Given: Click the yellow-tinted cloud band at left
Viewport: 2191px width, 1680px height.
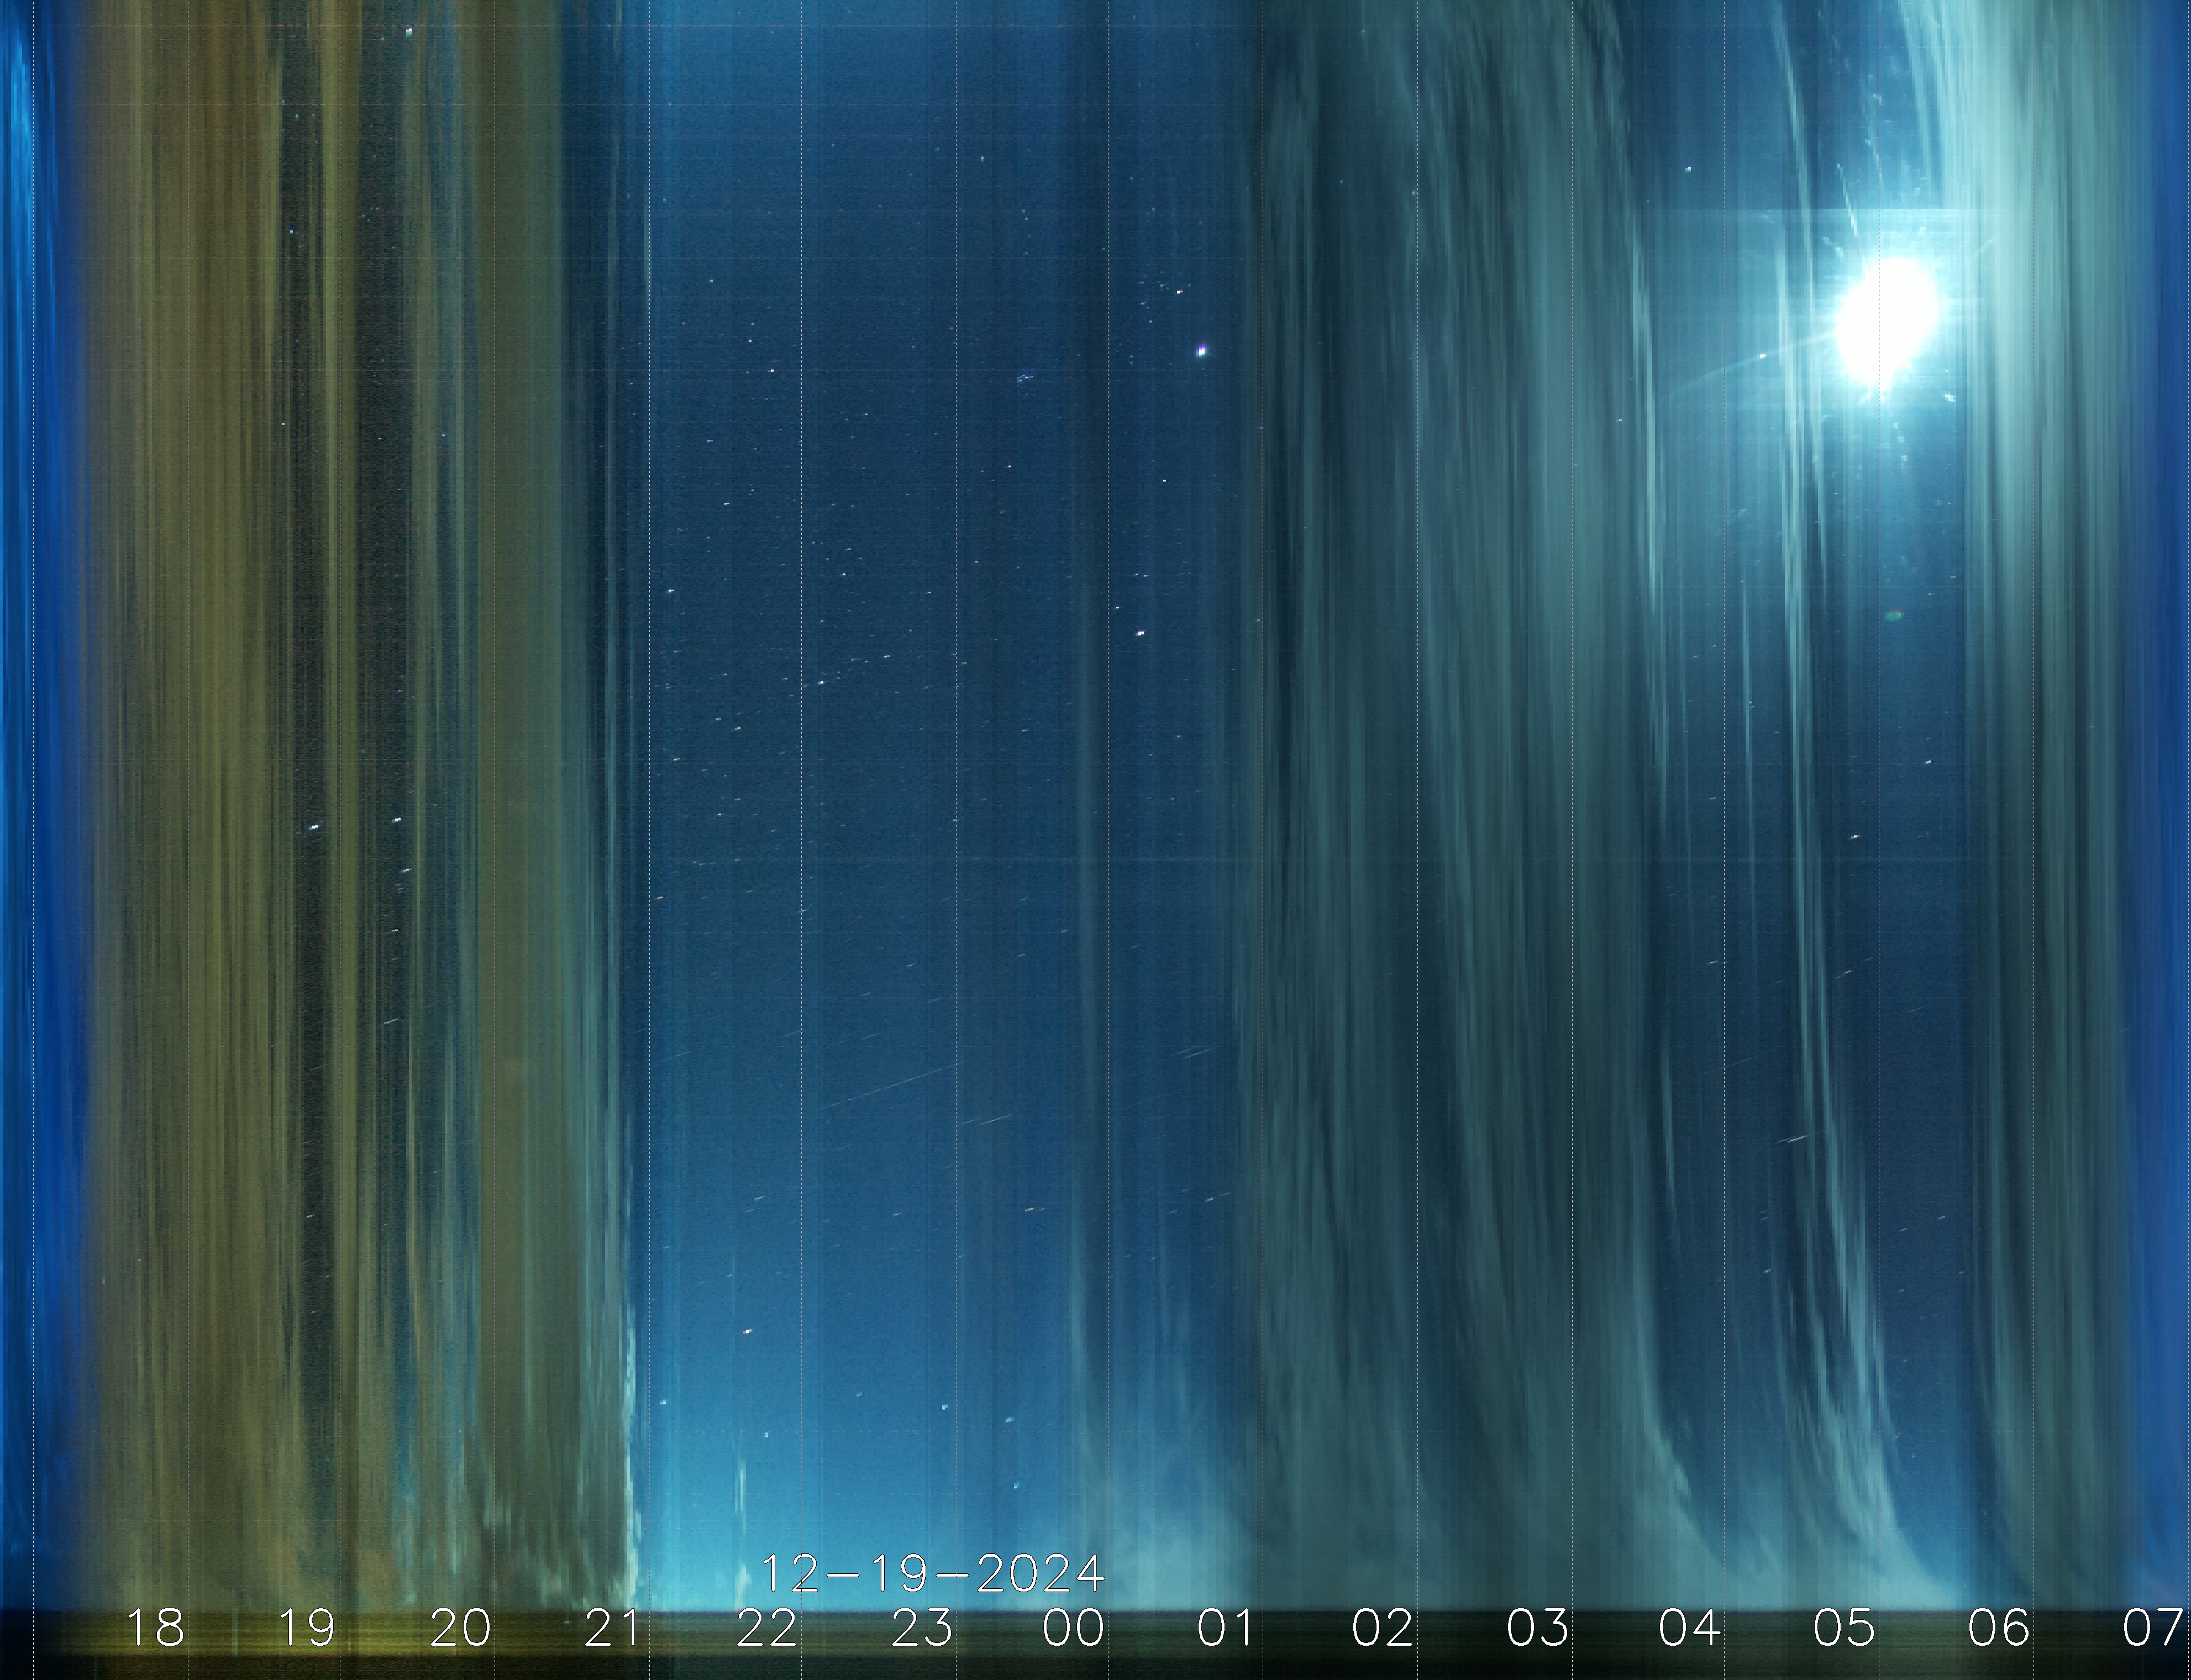Looking at the screenshot, I should click(220, 800).
